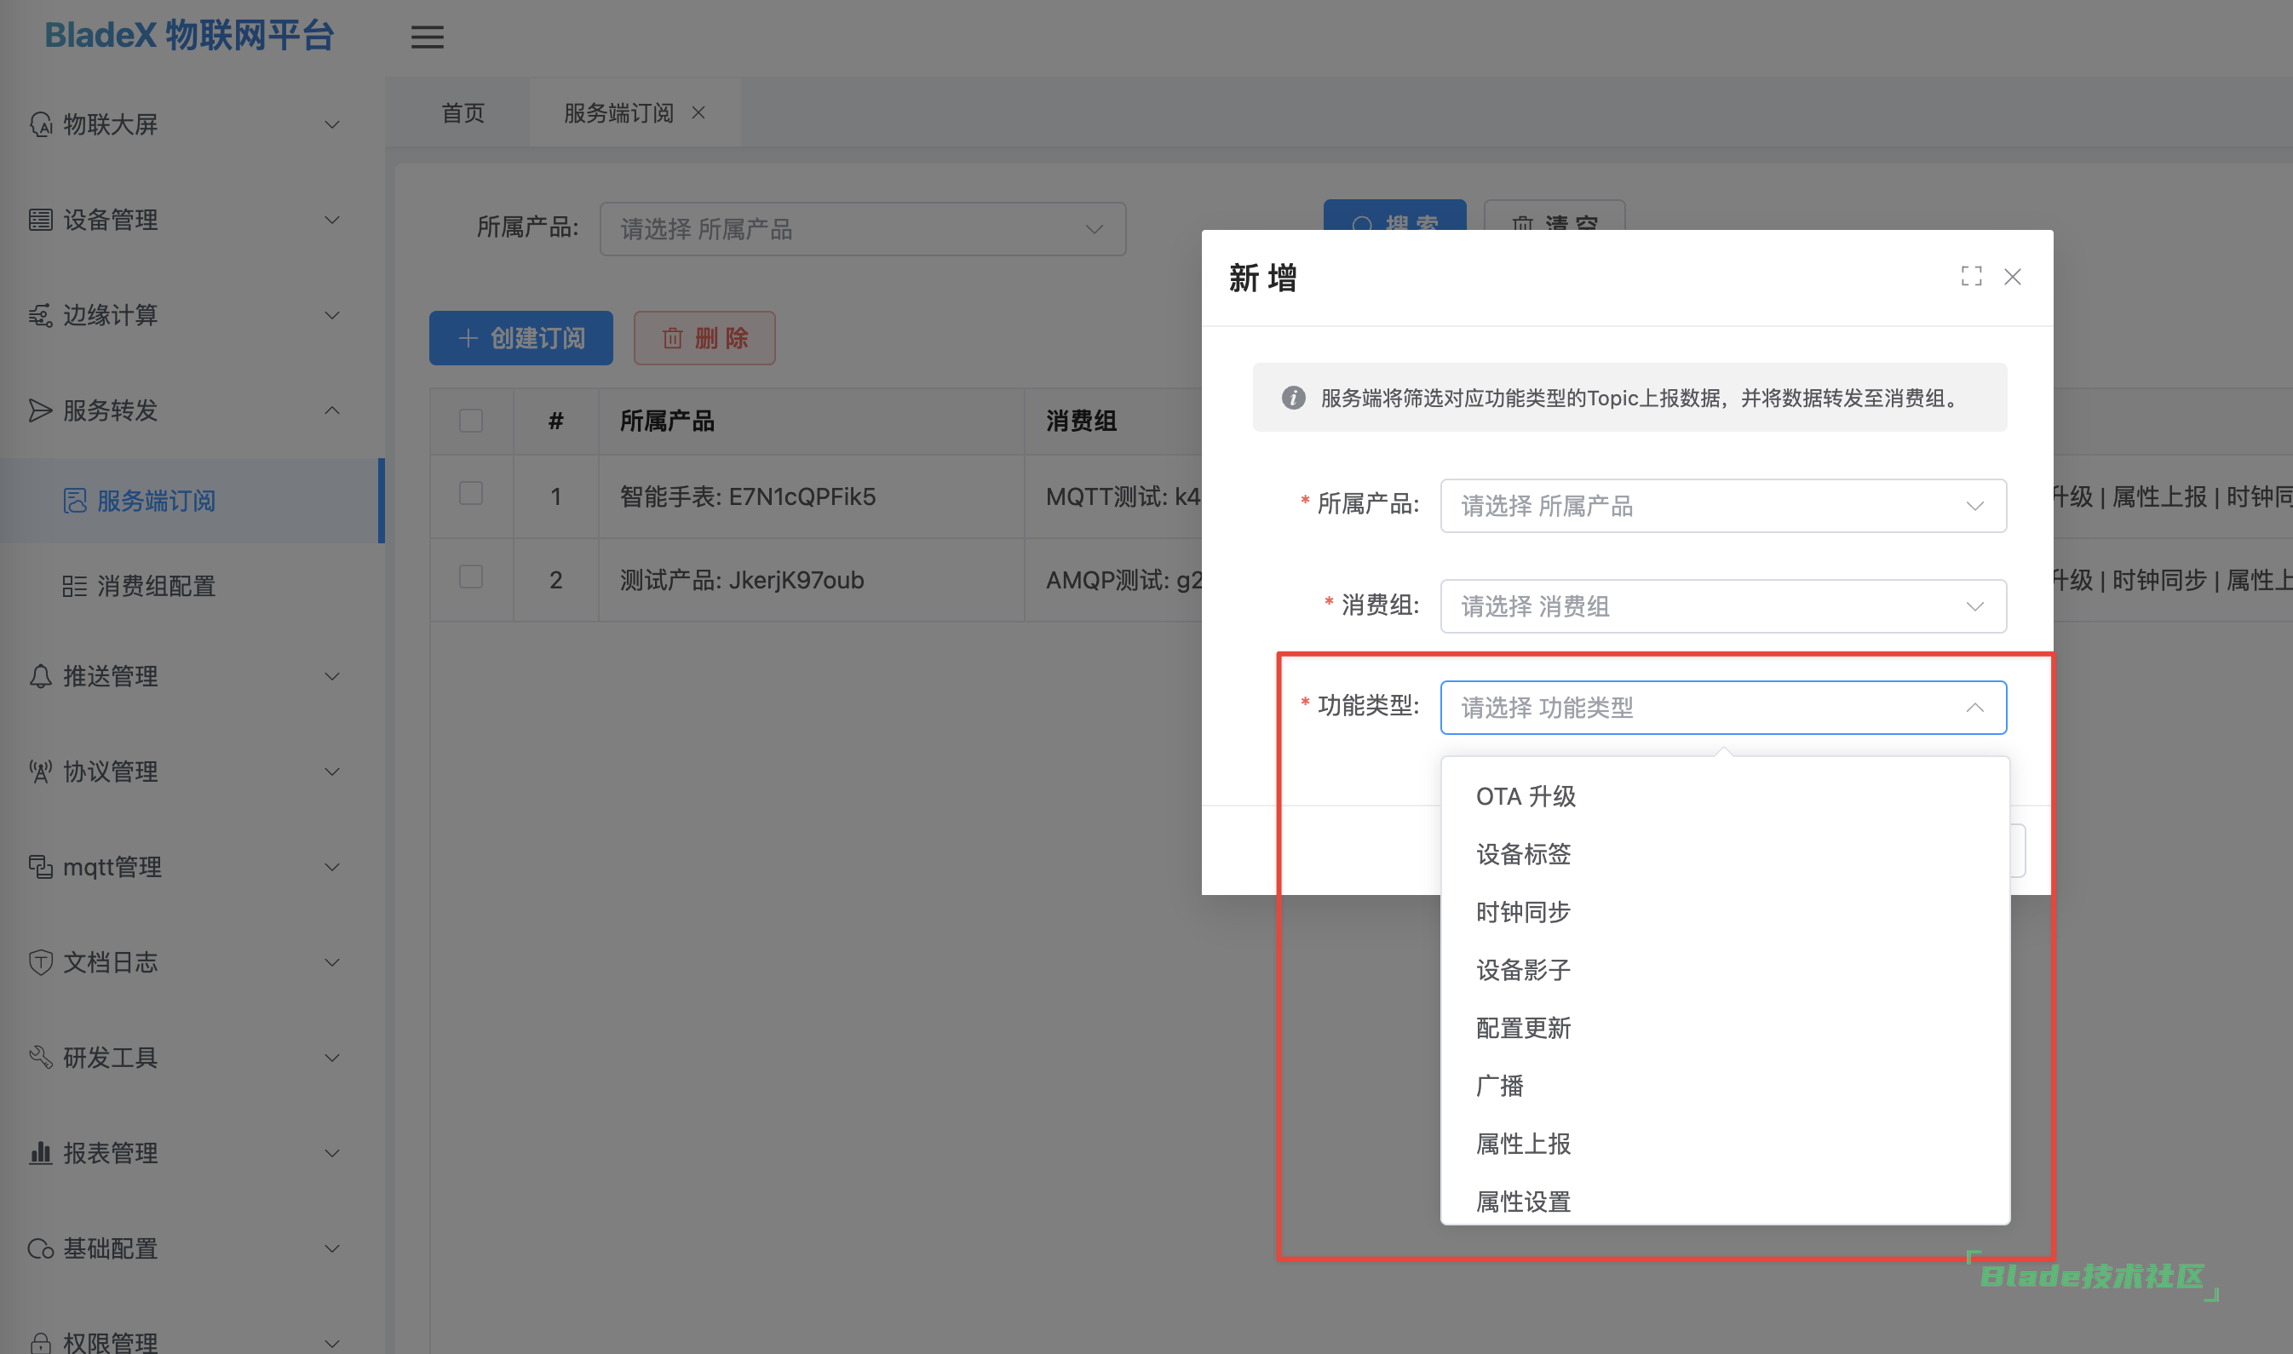
Task: Collapse the 功能类型 dropdown in dialog
Action: coord(1974,708)
